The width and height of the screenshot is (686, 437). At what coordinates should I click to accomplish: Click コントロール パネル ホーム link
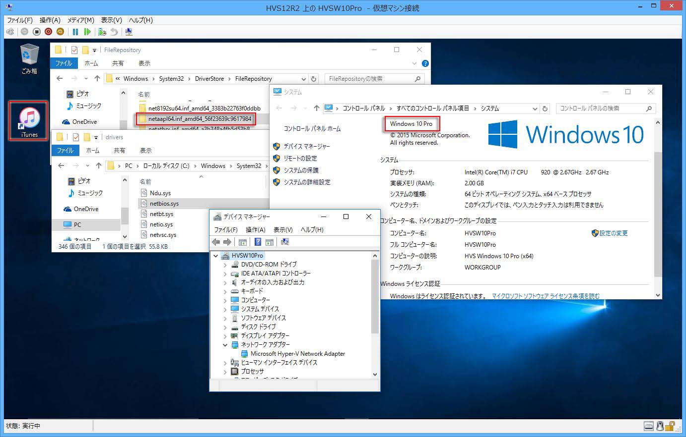click(x=312, y=129)
